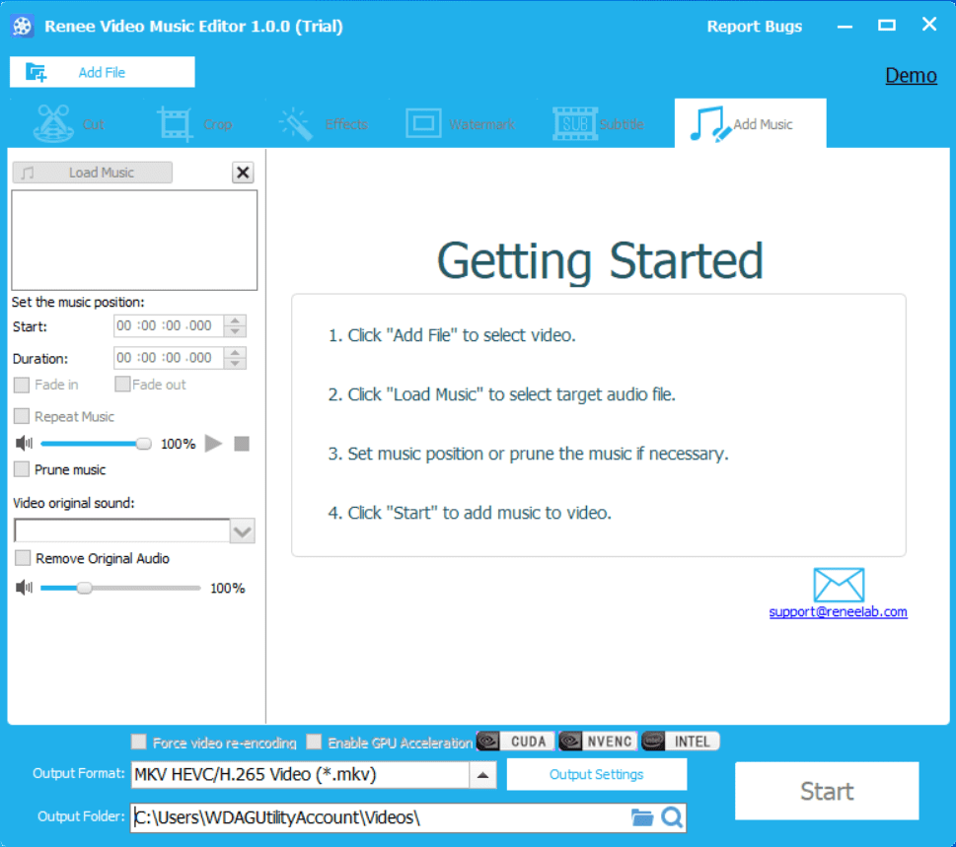
Task: Go to the Subtitle tab
Action: [599, 123]
